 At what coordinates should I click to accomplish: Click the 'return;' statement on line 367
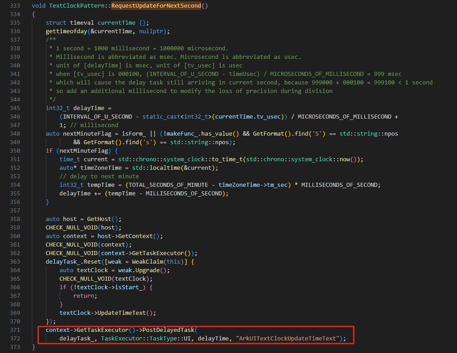[85, 296]
